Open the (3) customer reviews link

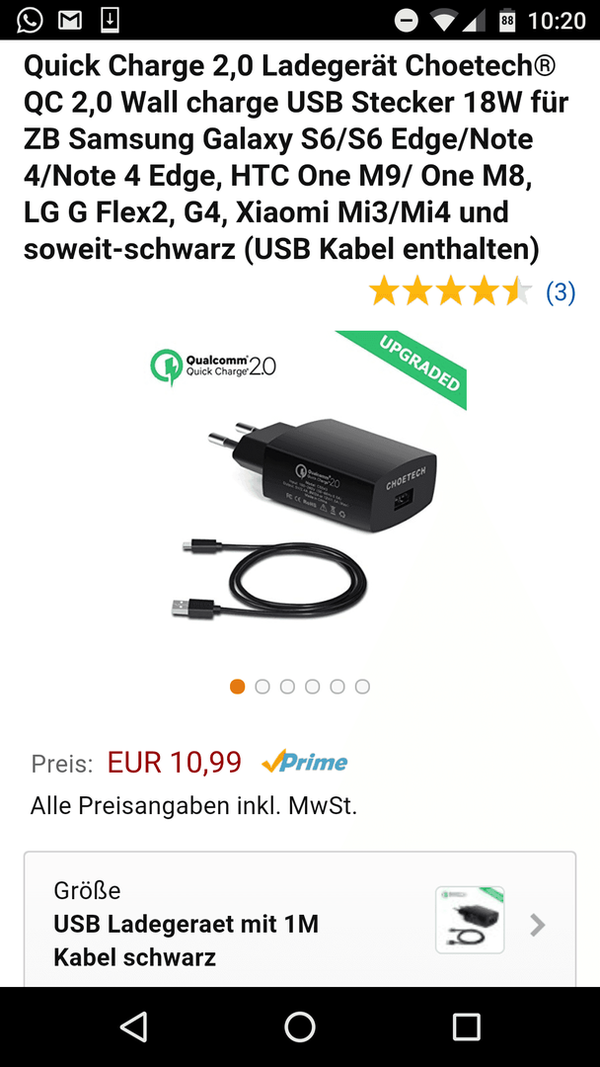pos(561,291)
